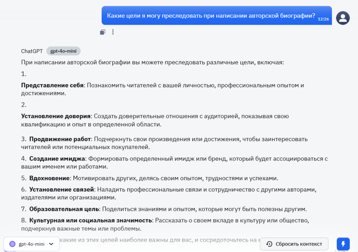Click the gpt-4o-mini badge next to ChatGPT
Screen dimensions: 358x252
click(63, 51)
